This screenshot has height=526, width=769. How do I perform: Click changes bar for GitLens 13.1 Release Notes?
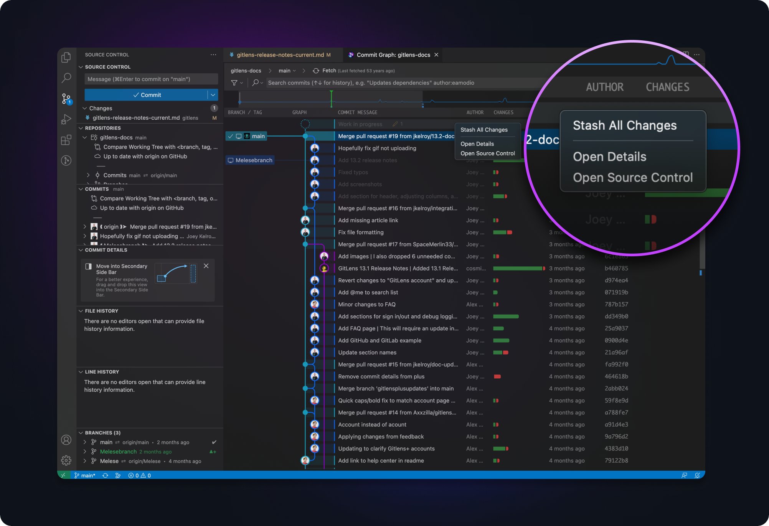point(519,269)
